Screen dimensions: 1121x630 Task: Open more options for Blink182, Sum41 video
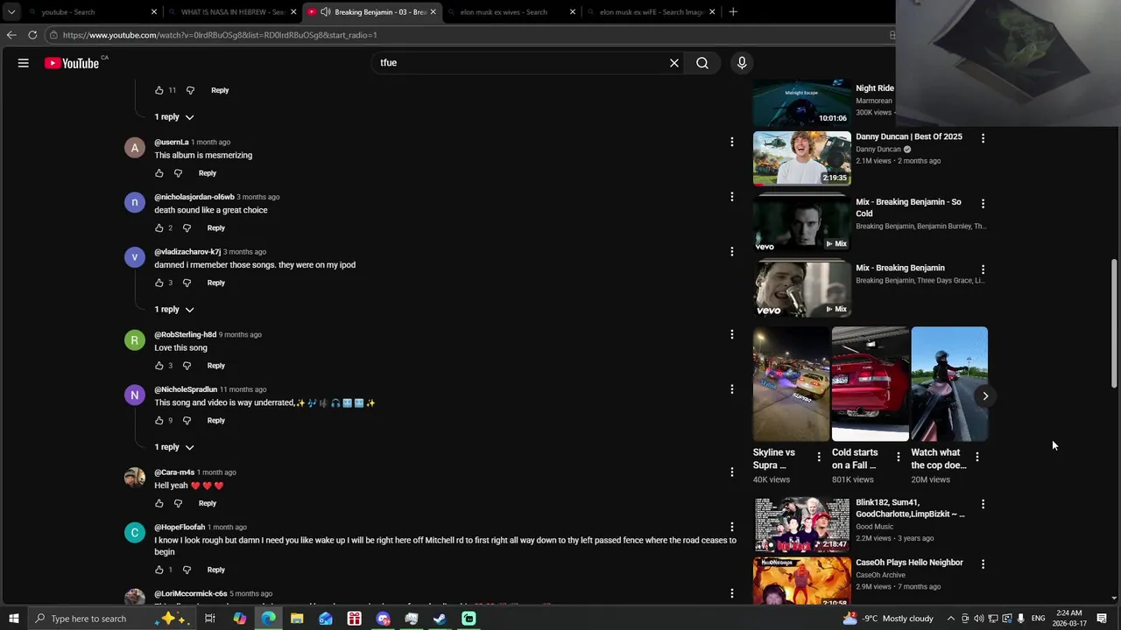[983, 504]
